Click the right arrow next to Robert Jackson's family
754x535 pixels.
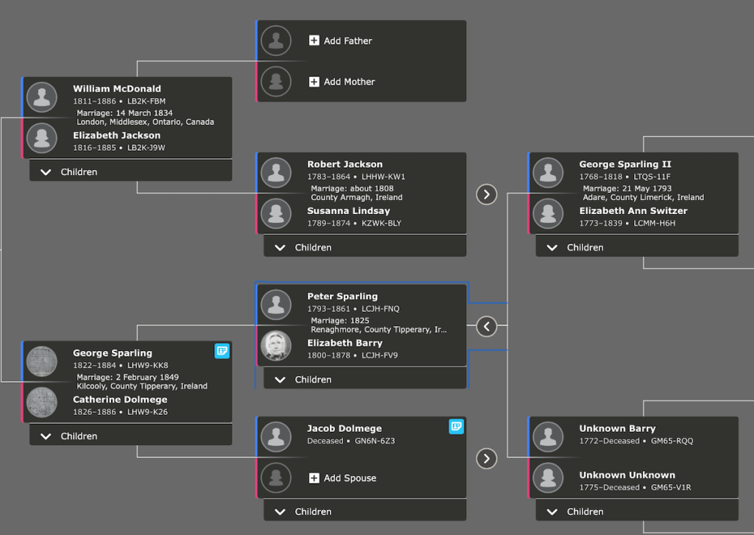pos(487,194)
